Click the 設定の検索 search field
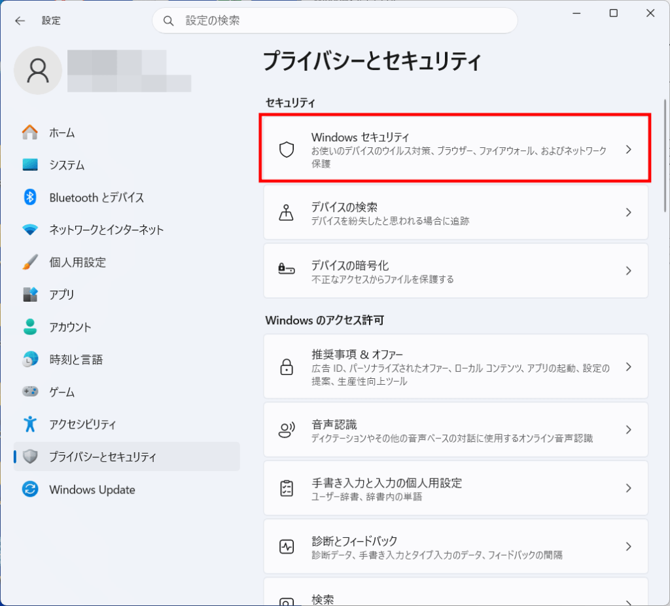Image resolution: width=670 pixels, height=606 pixels. [335, 20]
